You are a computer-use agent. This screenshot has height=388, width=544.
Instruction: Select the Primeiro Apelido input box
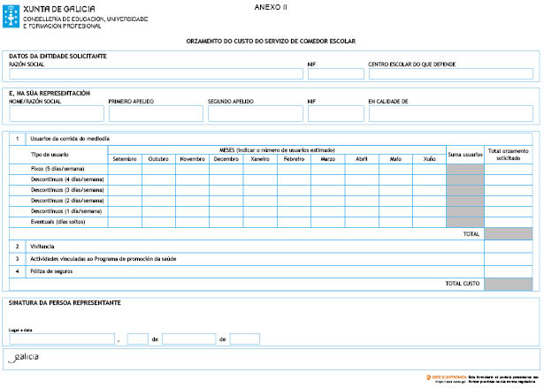[155, 113]
